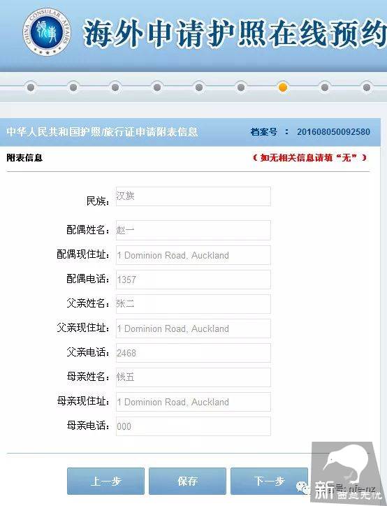
Task: Click the 上一步 (previous step) button
Action: 105,481
